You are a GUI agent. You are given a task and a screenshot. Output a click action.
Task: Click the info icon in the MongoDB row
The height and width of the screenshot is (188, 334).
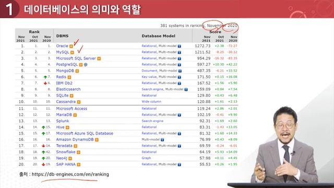(x=180, y=71)
